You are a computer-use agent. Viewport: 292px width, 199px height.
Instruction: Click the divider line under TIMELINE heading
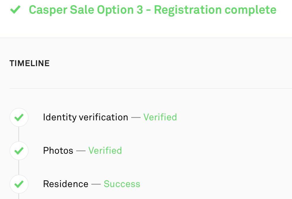click(x=151, y=88)
